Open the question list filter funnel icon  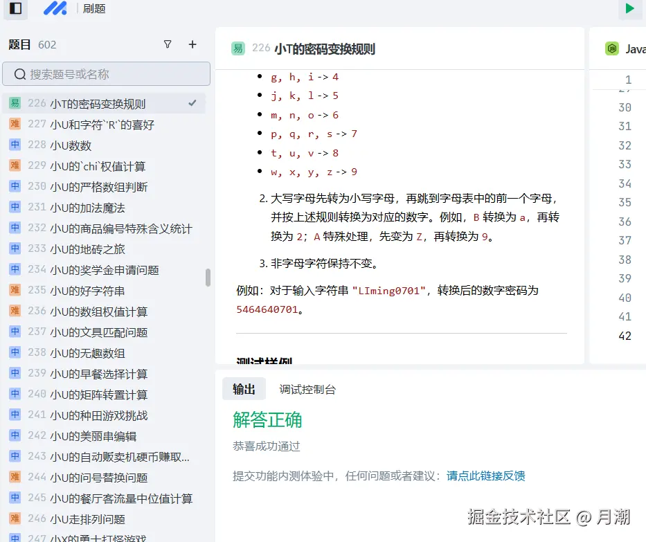(x=168, y=44)
